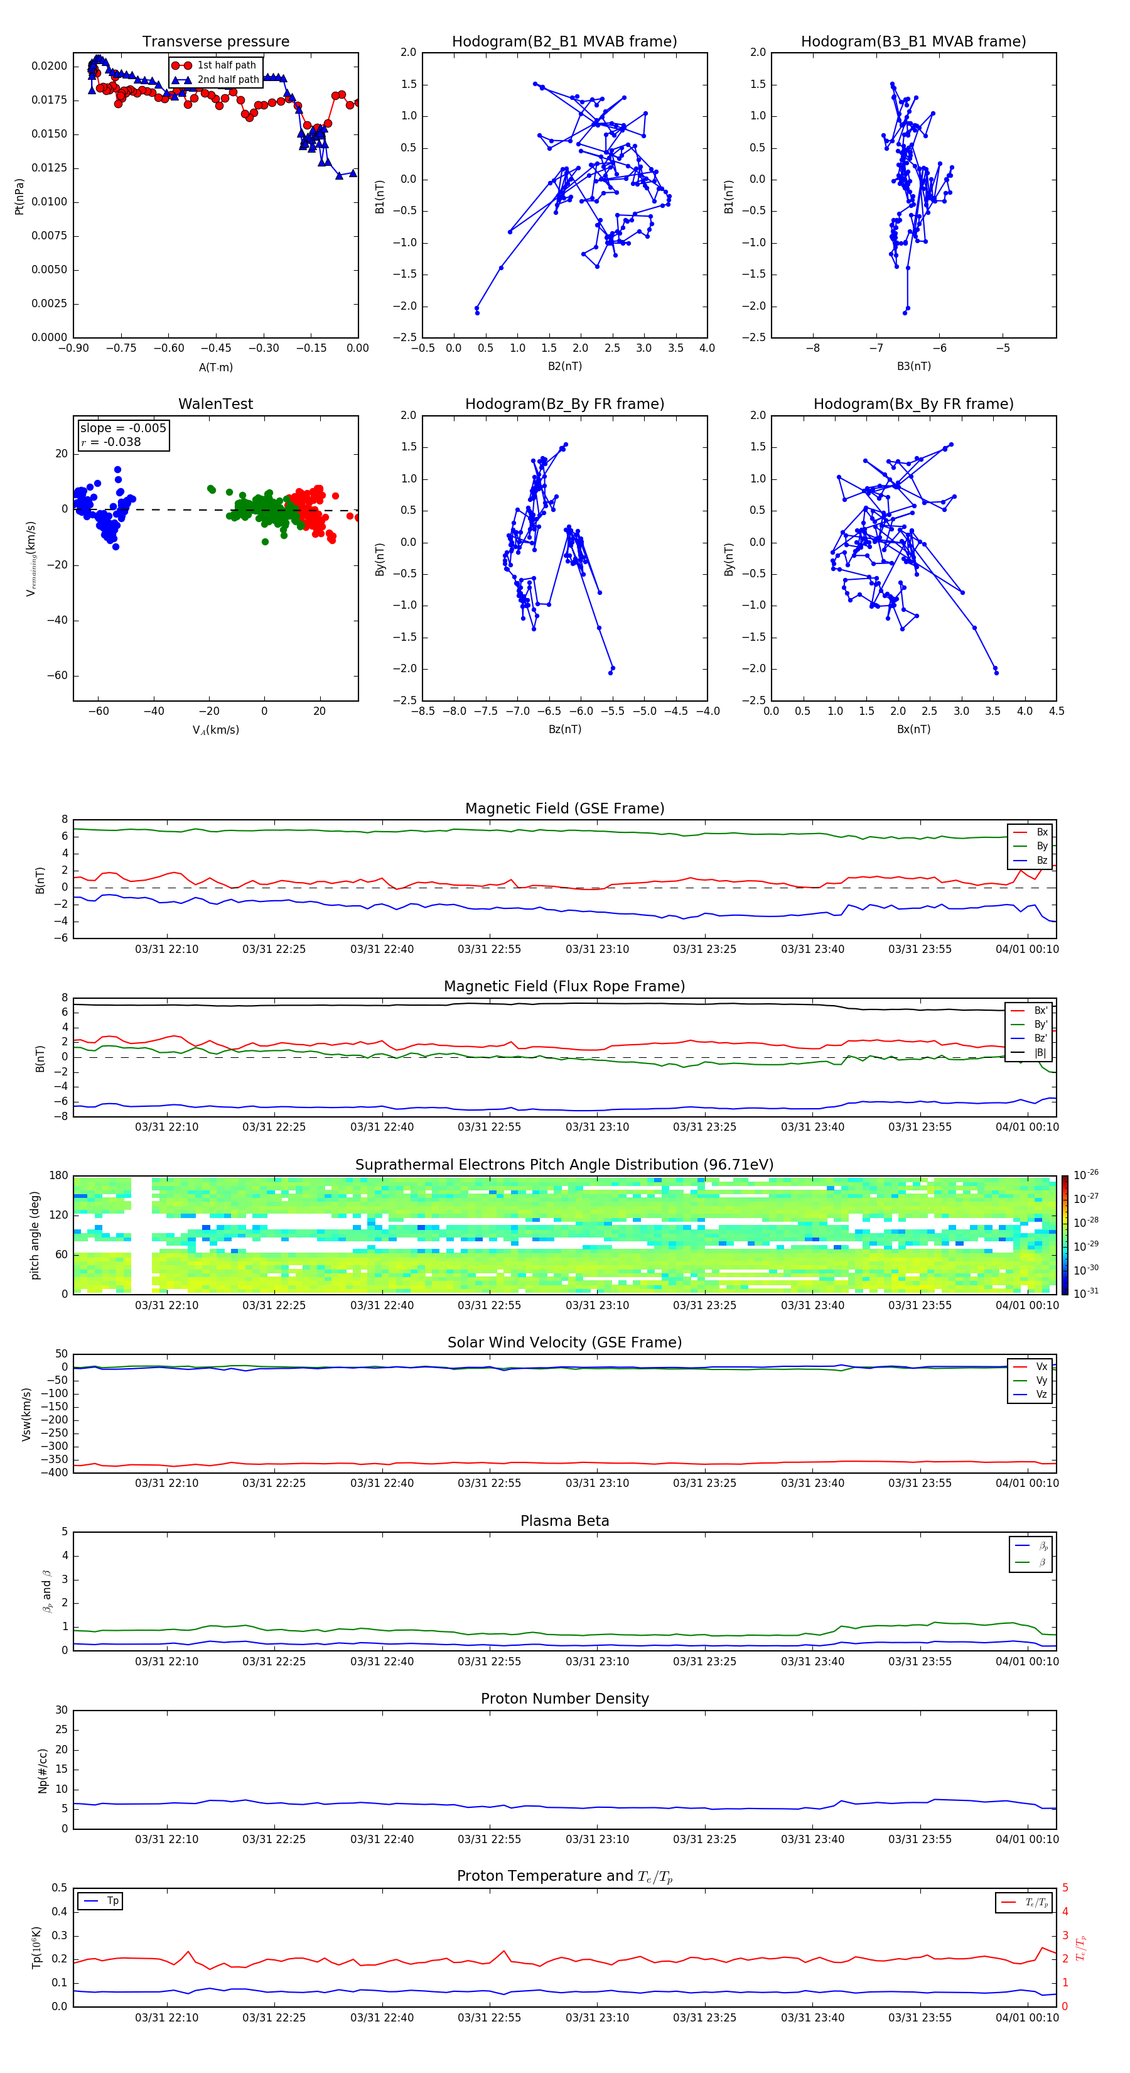1130x2073 pixels.
Task: Click the 180 tick on pitch angle axis
Action: coord(59,1176)
